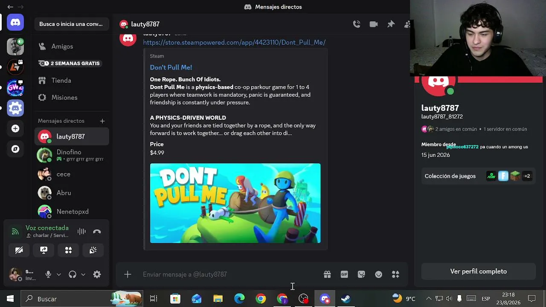Open the Misiones page

[72, 98]
